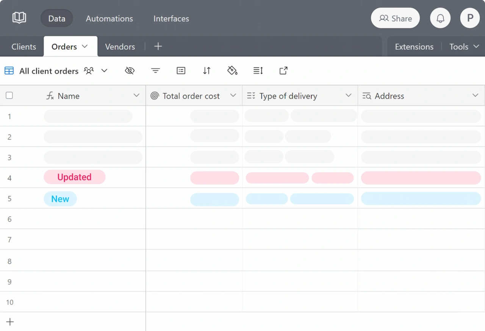Open the Tools dropdown menu

click(x=464, y=47)
